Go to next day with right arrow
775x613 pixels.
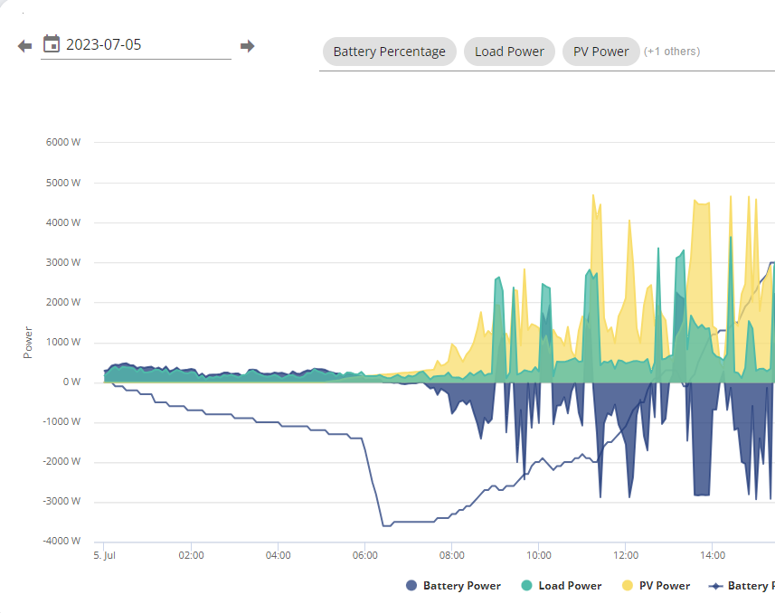[x=247, y=46]
